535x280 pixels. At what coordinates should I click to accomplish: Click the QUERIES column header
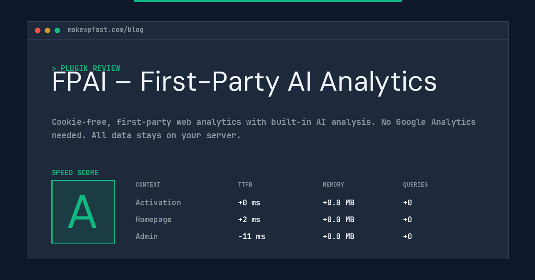(416, 185)
